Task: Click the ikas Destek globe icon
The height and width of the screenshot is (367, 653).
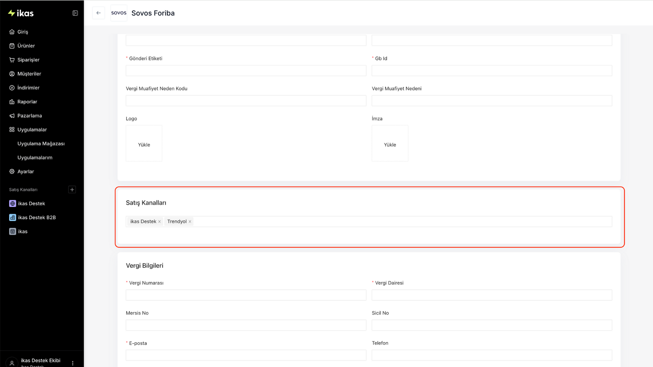Action: pos(13,204)
